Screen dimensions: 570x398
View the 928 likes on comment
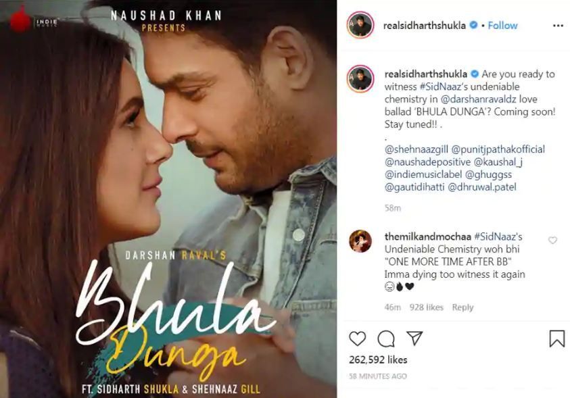coord(426,307)
